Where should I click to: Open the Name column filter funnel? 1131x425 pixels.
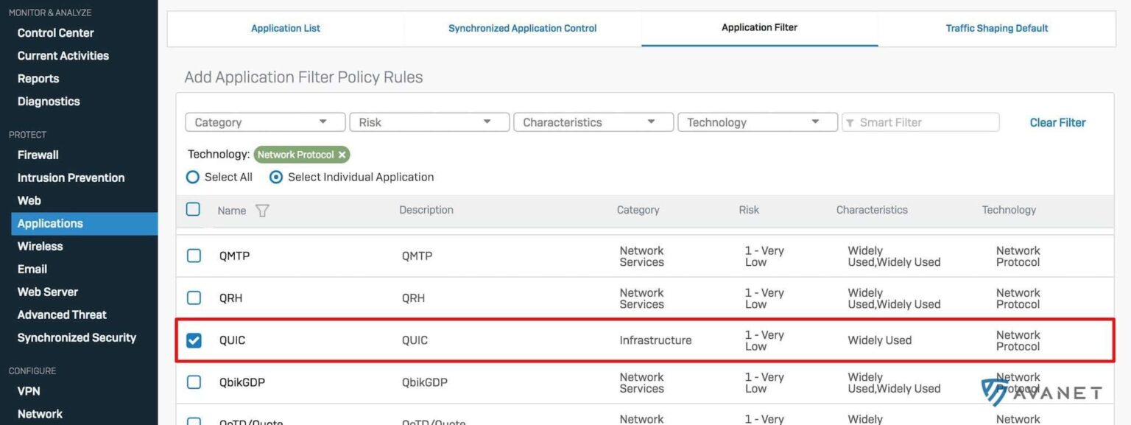click(x=263, y=210)
